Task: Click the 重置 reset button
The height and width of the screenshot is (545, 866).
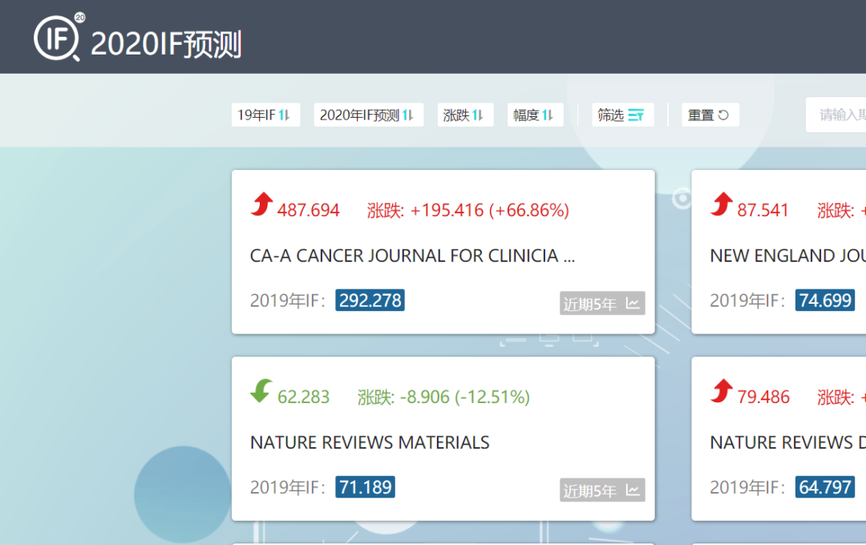Action: 710,115
